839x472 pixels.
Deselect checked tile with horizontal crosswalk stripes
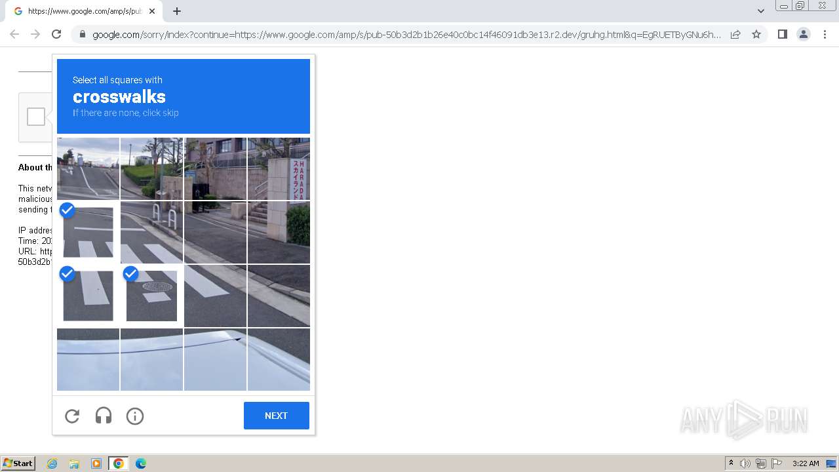coord(88,232)
